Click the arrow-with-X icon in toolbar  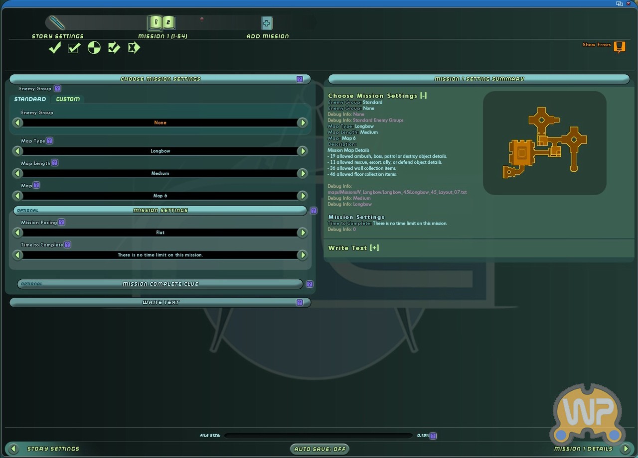pyautogui.click(x=134, y=48)
